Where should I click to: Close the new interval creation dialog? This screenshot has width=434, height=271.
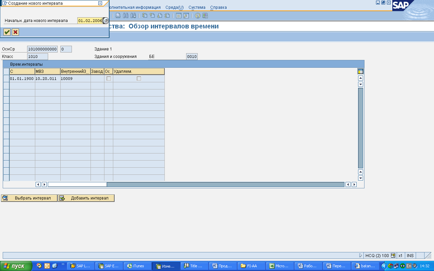(100, 3)
